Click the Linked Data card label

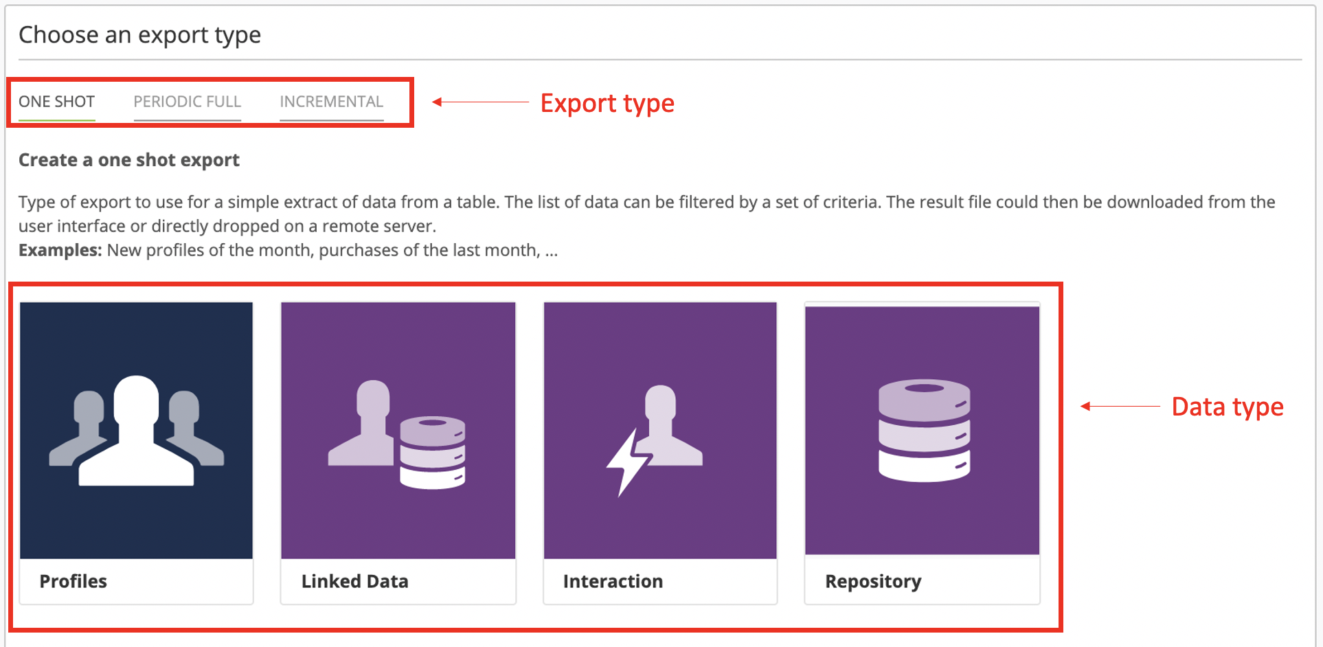pos(354,581)
